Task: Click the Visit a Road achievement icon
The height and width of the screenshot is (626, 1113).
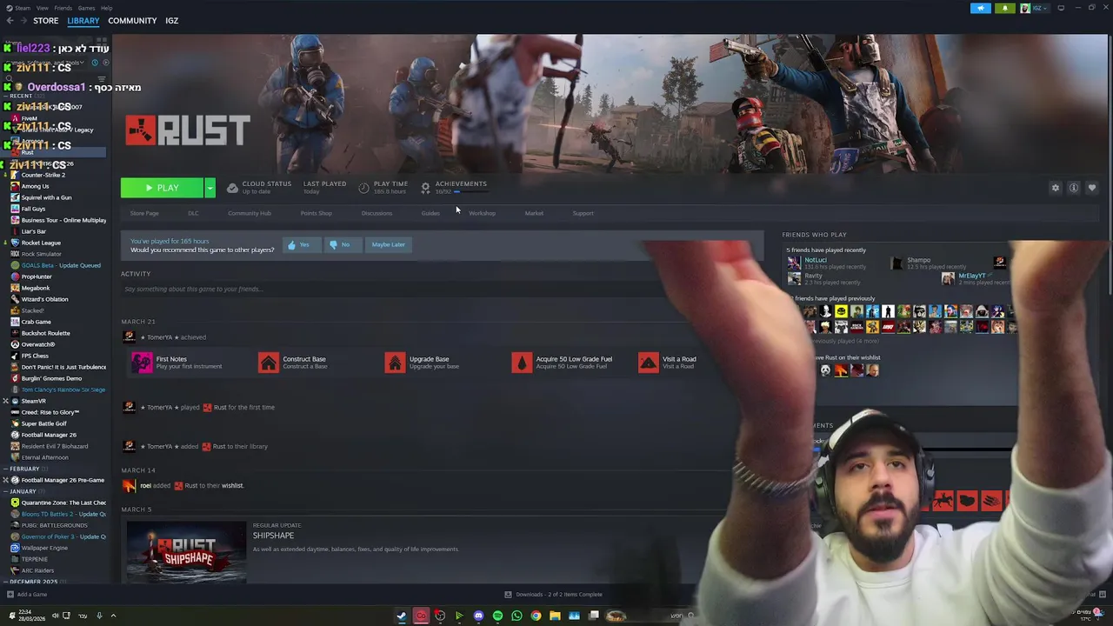Action: tap(649, 362)
